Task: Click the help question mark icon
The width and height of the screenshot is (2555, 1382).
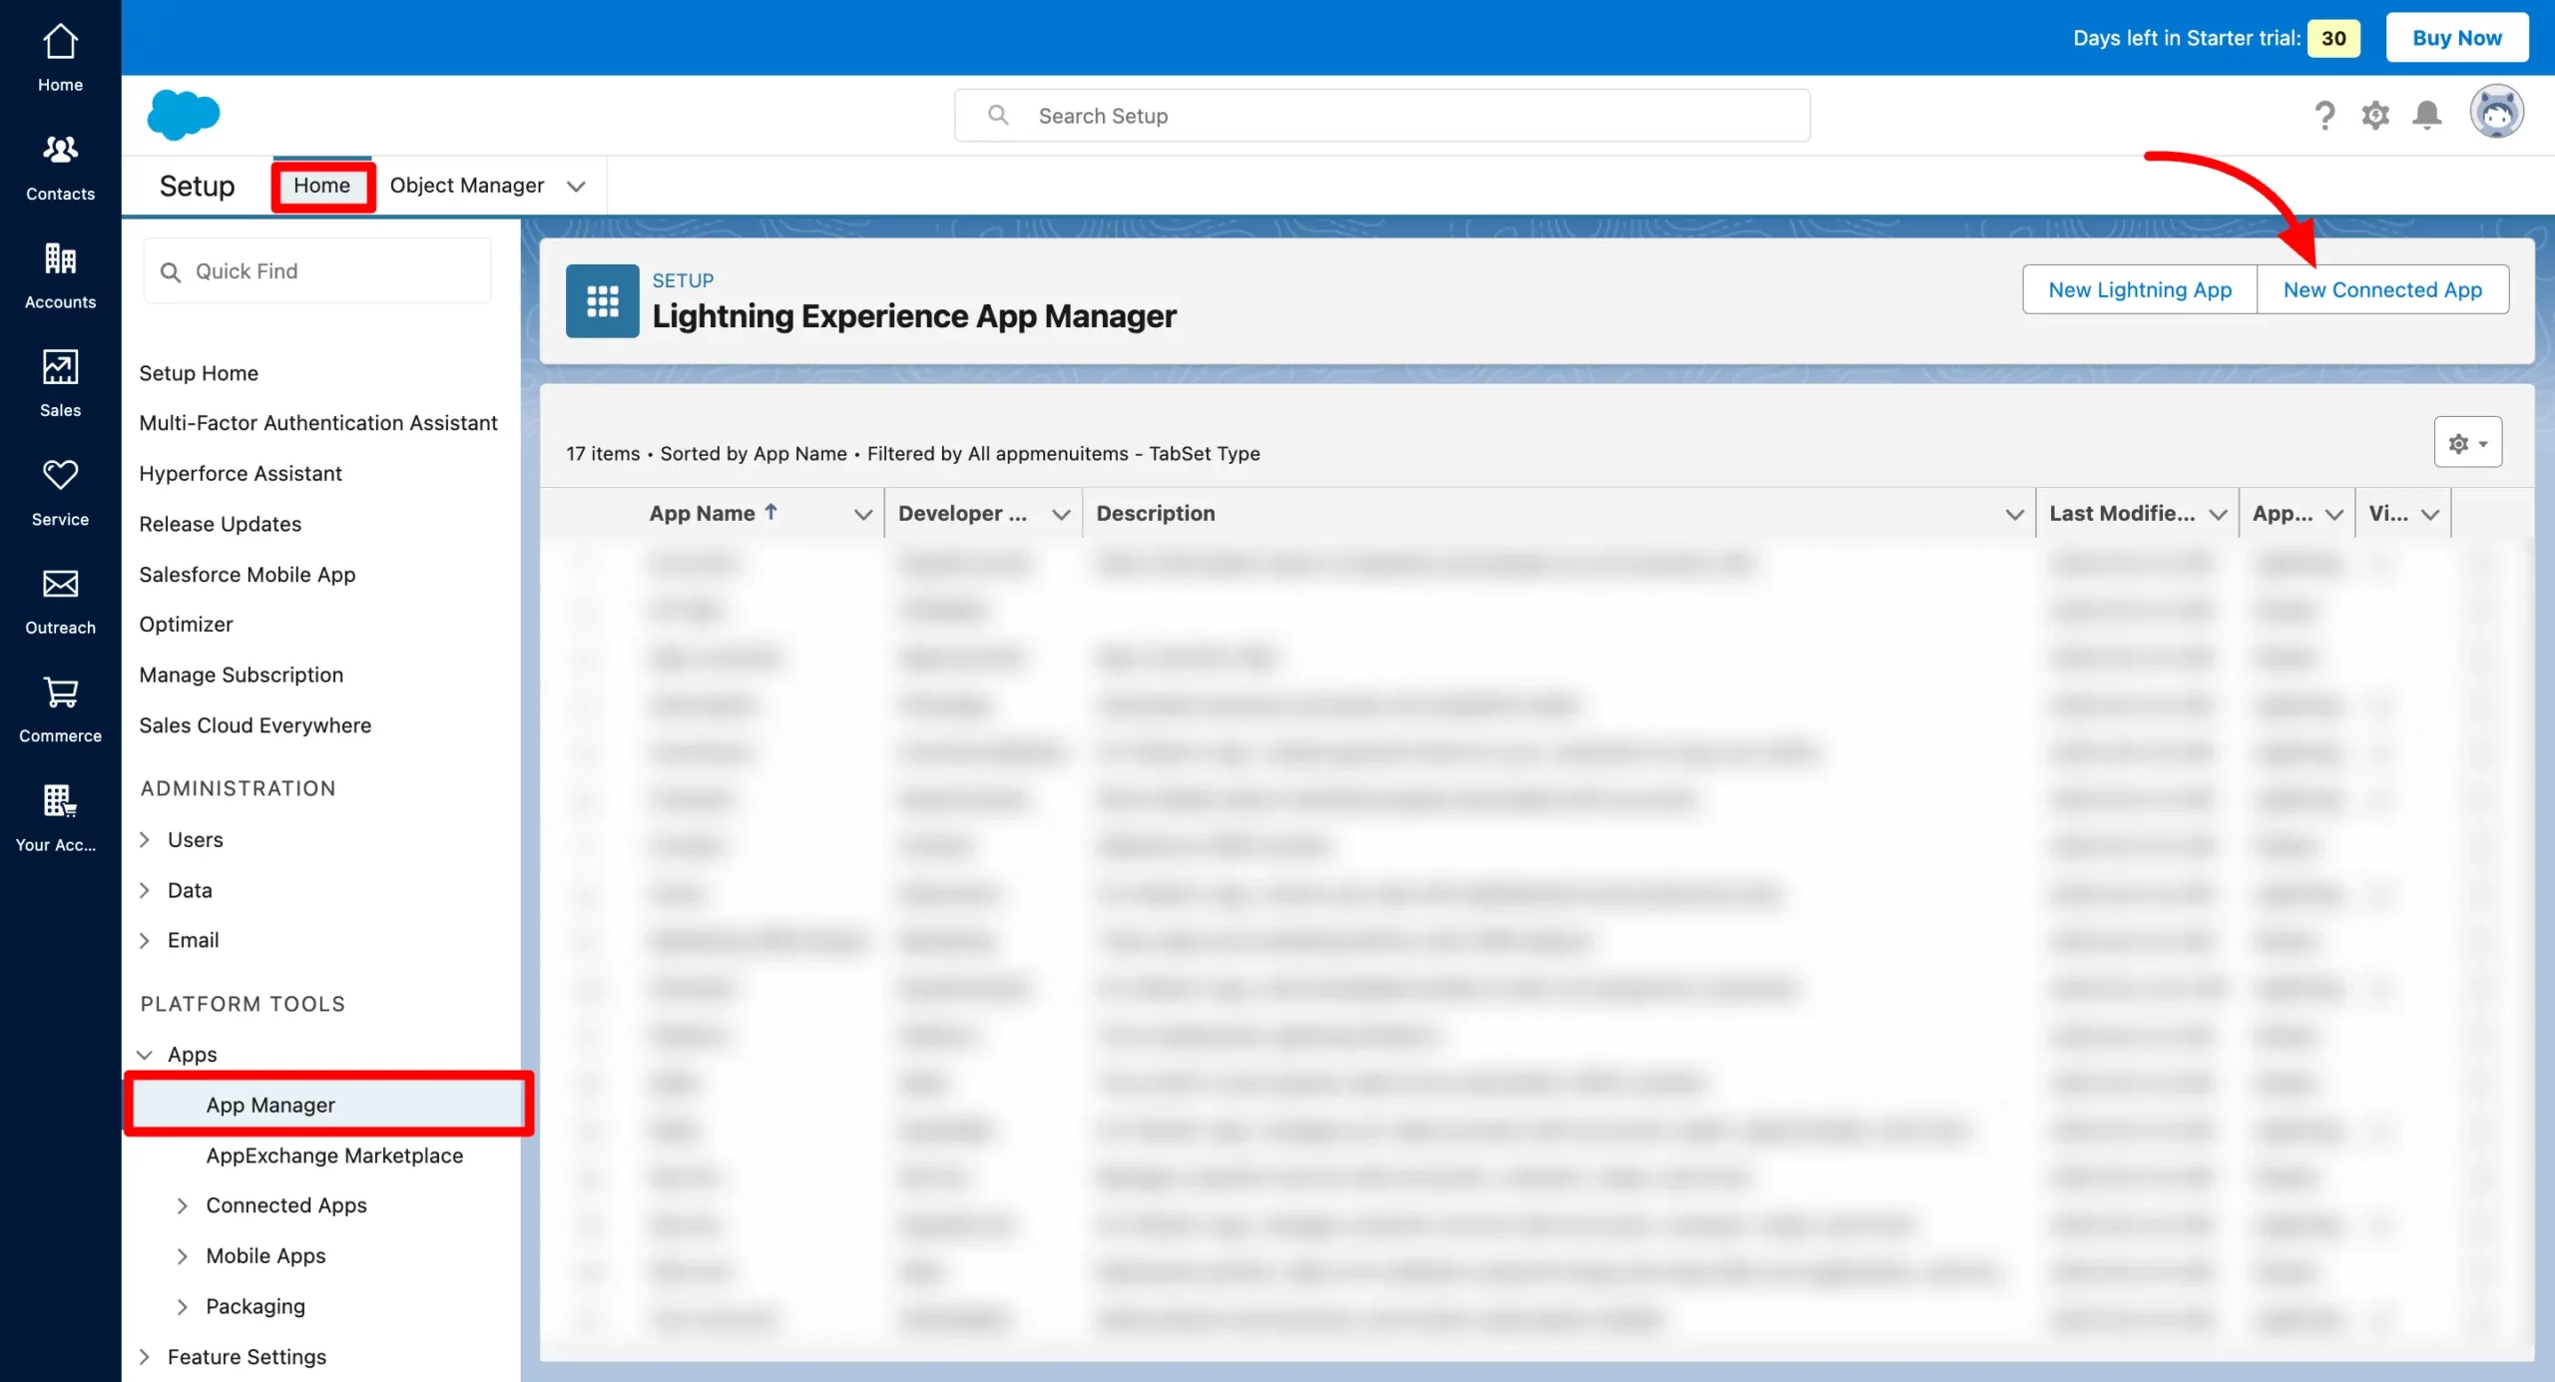Action: pos(2324,116)
